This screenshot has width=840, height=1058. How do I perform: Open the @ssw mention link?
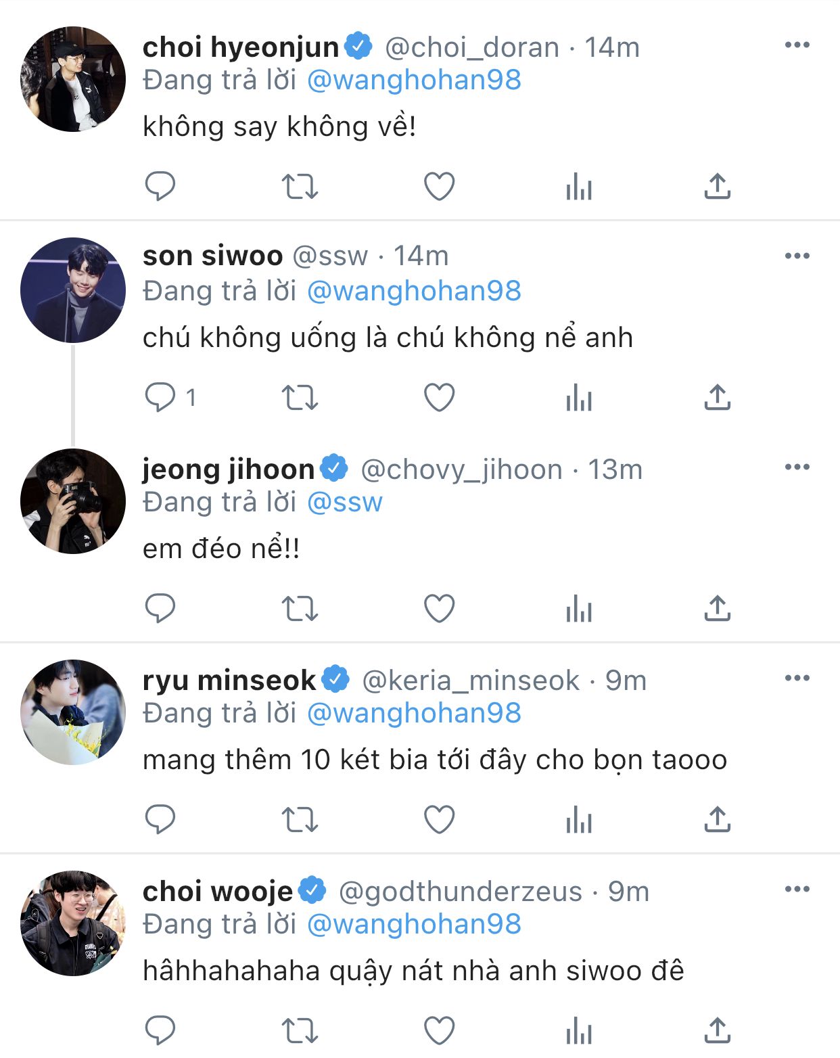(x=344, y=502)
